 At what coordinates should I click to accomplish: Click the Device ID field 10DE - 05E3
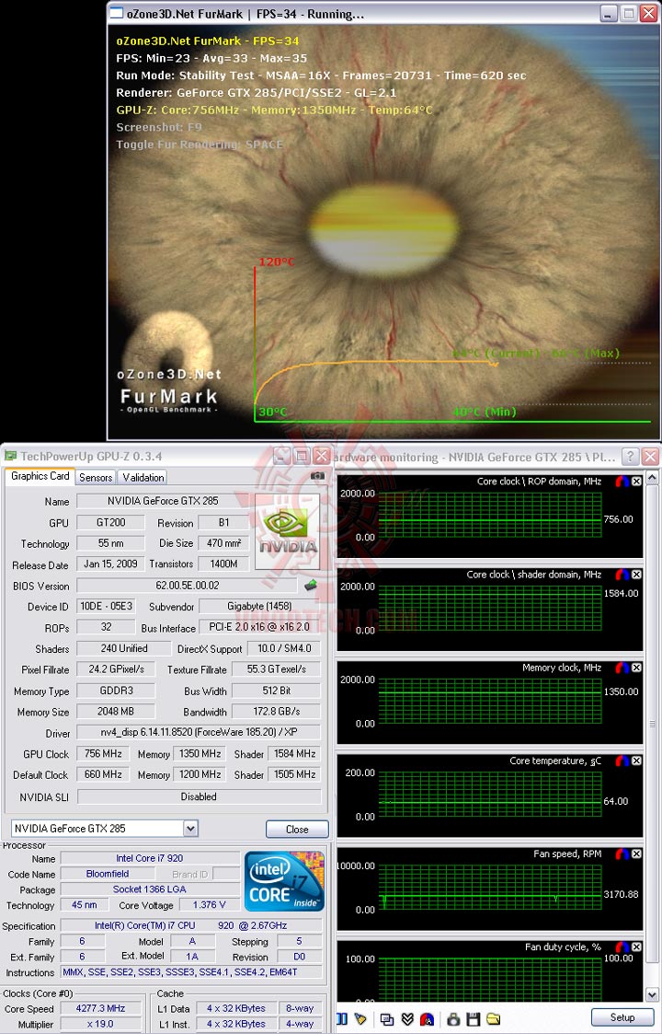coord(106,606)
